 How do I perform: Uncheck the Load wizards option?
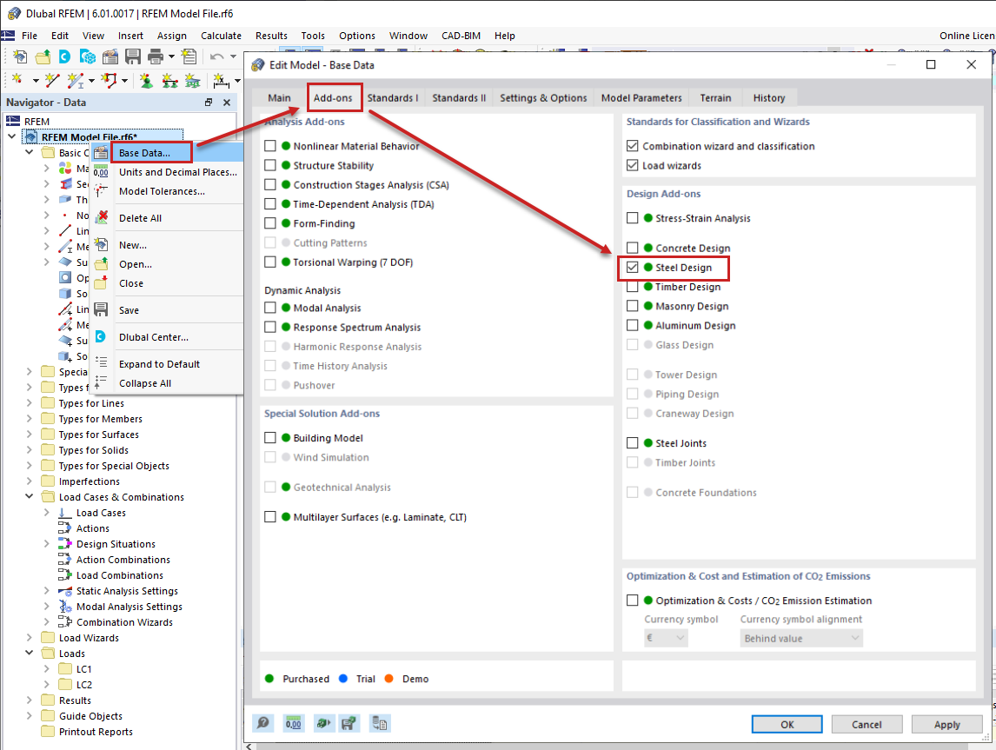pyautogui.click(x=632, y=164)
